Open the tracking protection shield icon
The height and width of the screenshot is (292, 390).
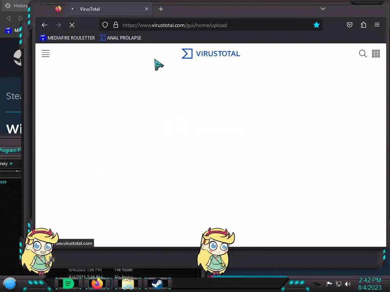click(105, 25)
